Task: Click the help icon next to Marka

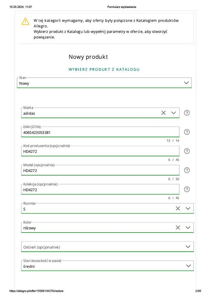Action: tap(187, 113)
